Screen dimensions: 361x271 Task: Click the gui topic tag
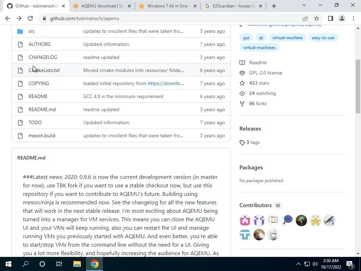click(246, 37)
